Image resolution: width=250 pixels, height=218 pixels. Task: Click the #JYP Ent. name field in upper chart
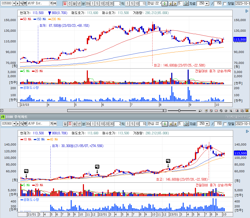38,3
